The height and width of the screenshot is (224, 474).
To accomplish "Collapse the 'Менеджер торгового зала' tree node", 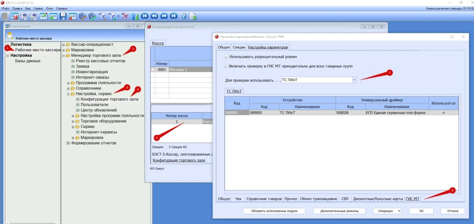I will [63, 55].
